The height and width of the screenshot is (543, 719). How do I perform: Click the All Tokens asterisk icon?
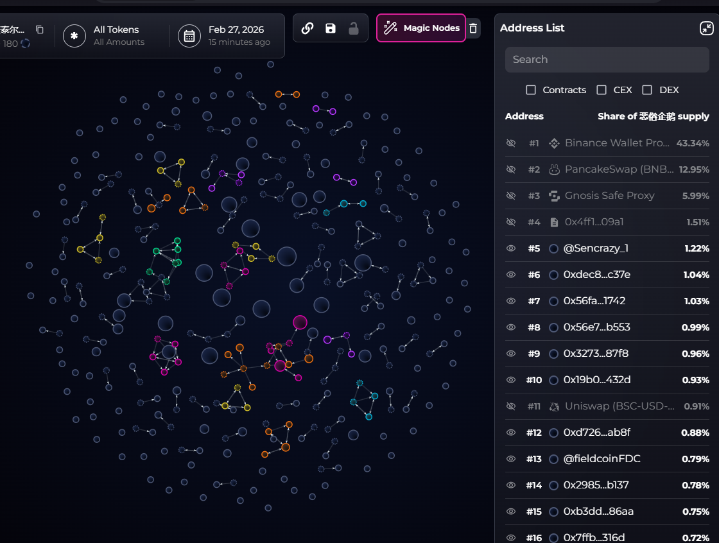coord(74,36)
